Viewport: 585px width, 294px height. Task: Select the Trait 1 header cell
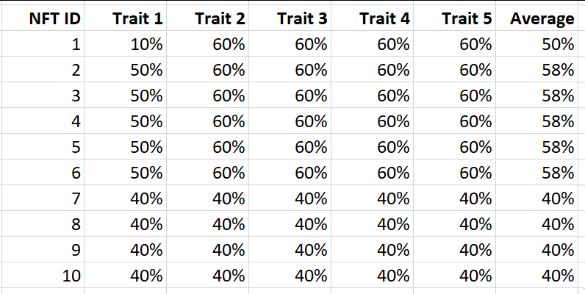pos(137,18)
